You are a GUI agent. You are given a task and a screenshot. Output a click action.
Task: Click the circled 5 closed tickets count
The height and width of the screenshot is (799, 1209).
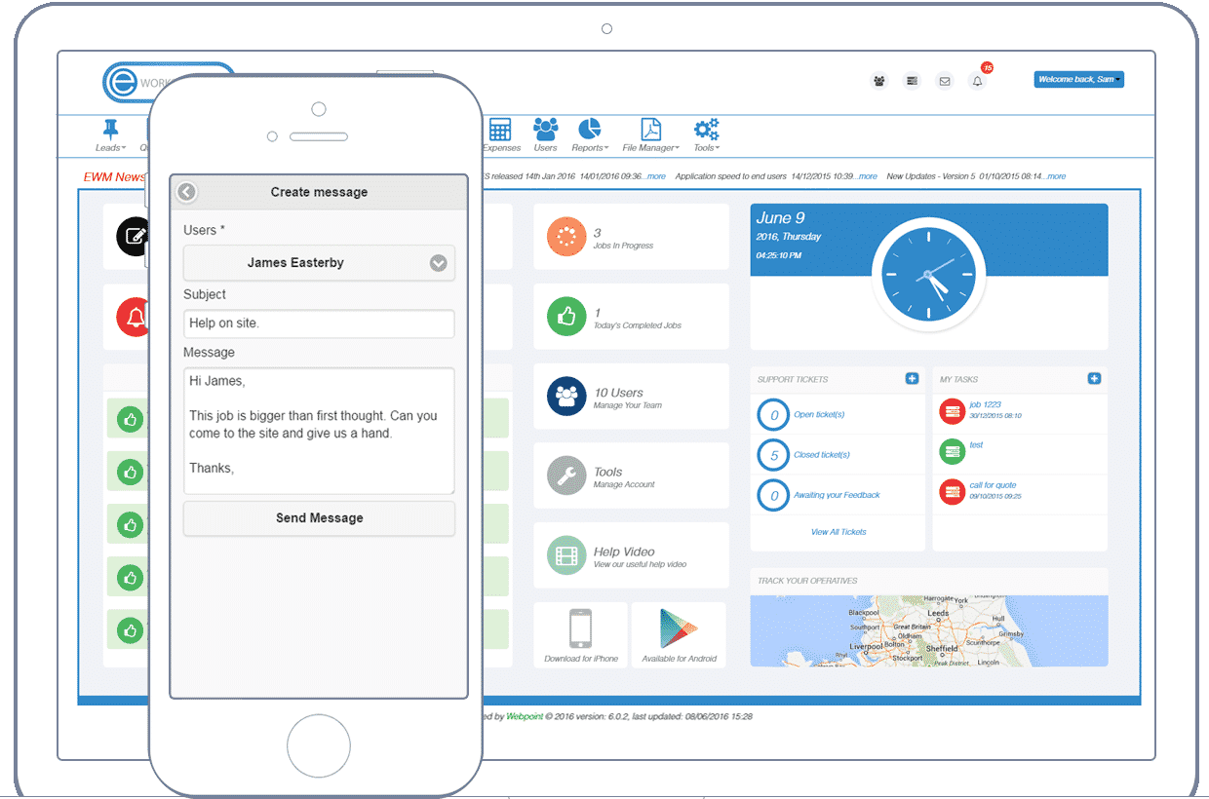click(774, 455)
